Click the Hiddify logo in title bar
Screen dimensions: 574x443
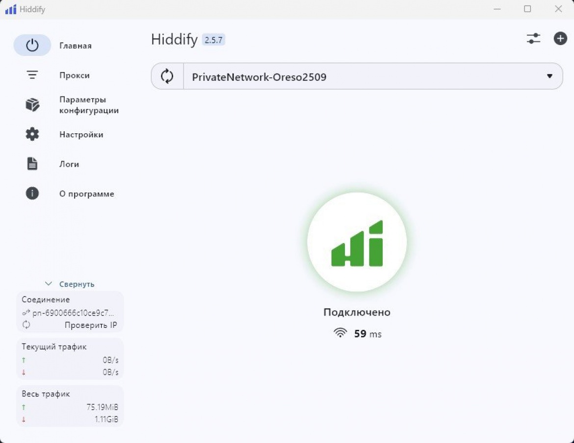pos(11,9)
